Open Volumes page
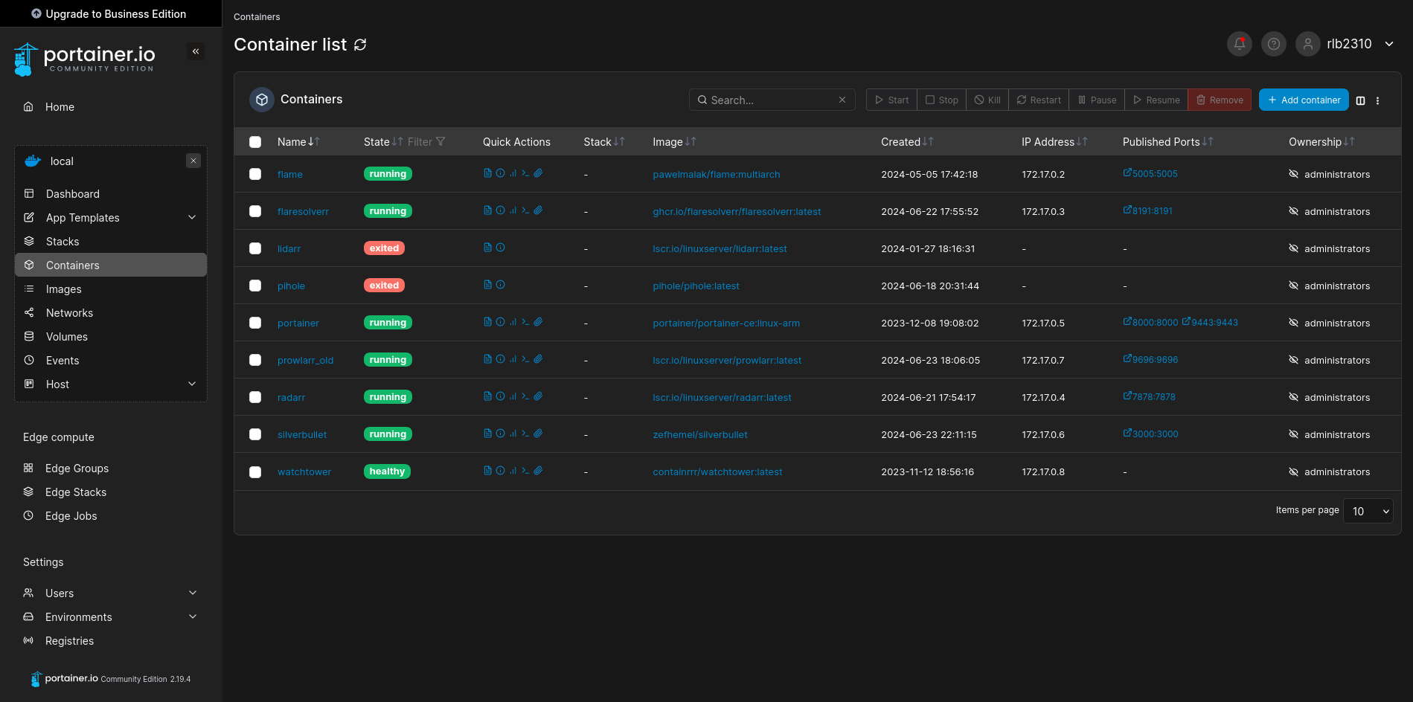This screenshot has height=702, width=1413. (x=111, y=336)
